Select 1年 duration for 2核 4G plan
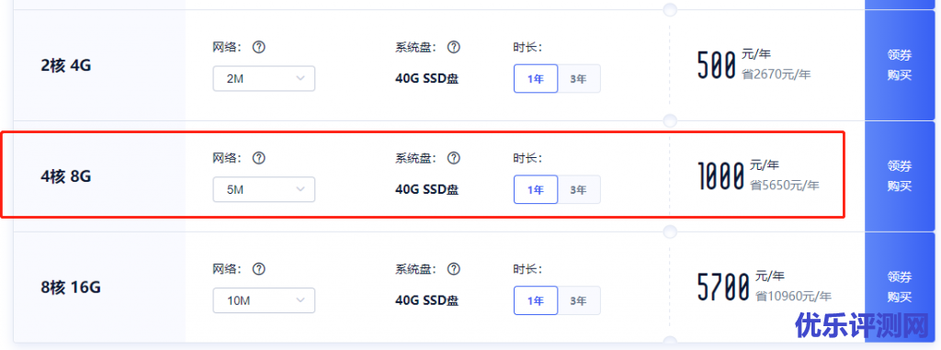This screenshot has height=350, width=941. tap(536, 79)
